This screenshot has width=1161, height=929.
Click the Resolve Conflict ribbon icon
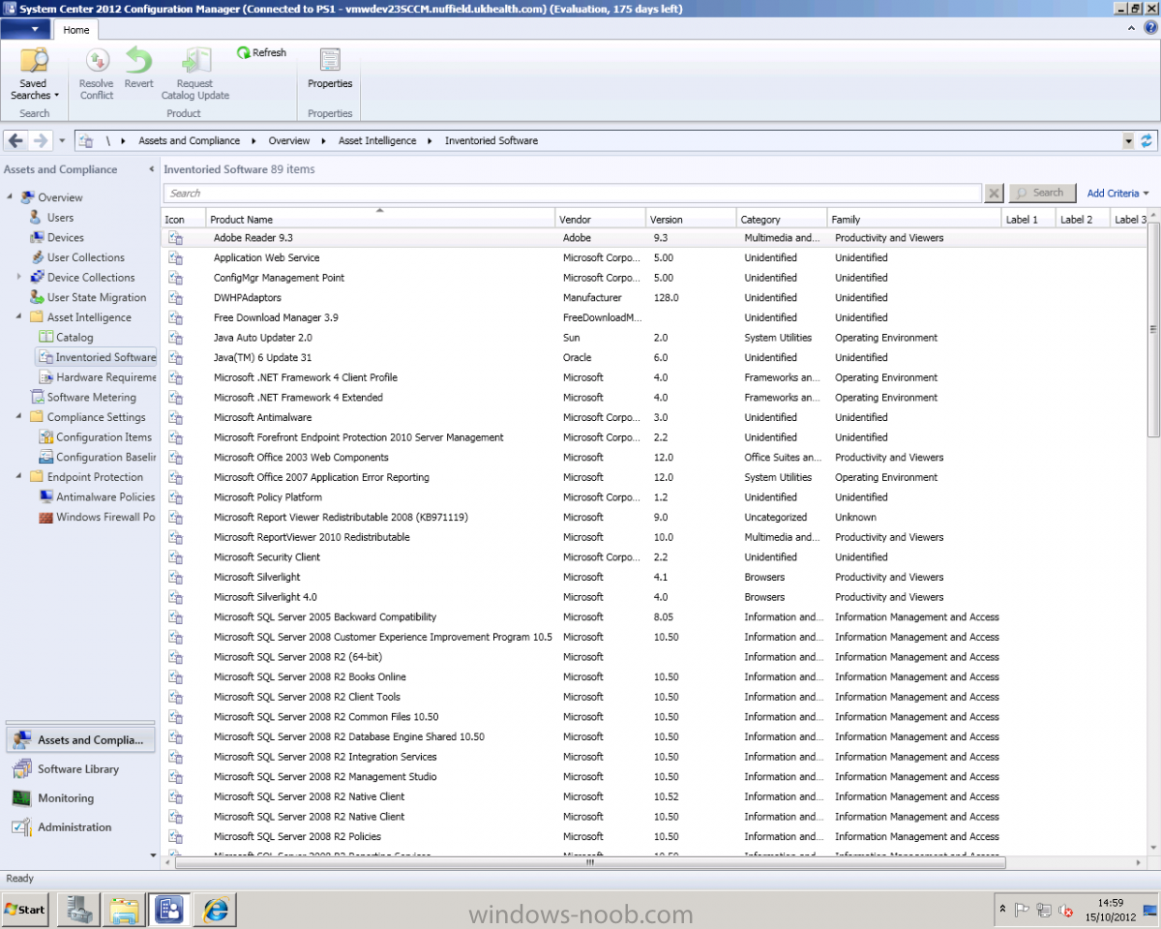97,74
